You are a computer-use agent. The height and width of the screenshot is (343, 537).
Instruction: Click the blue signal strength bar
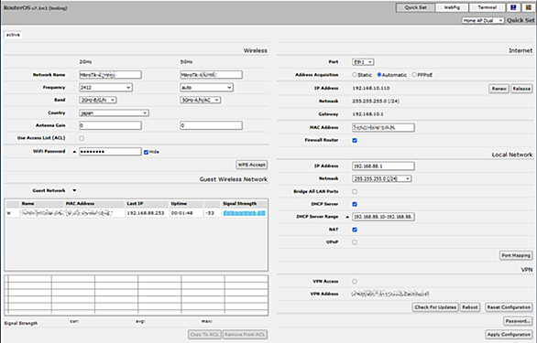point(244,213)
